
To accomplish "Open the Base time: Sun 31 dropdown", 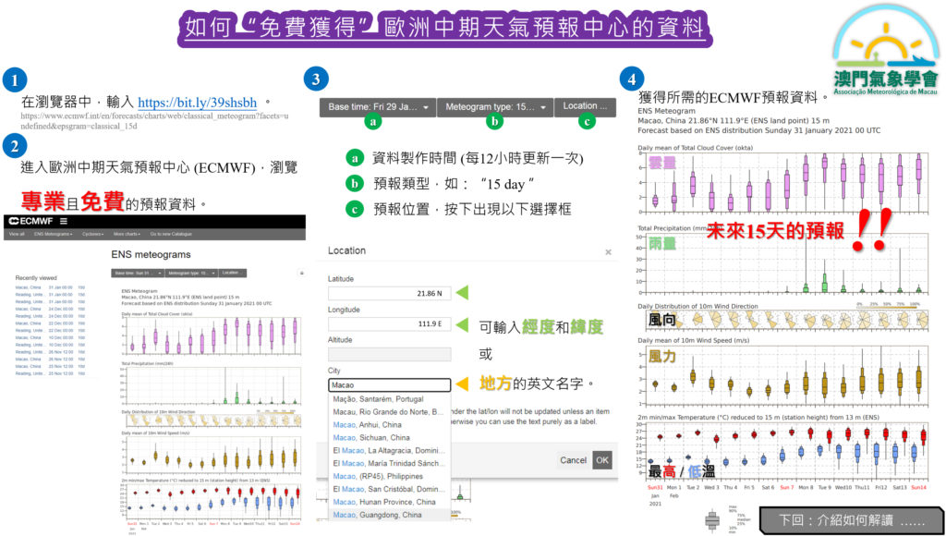I will (137, 273).
